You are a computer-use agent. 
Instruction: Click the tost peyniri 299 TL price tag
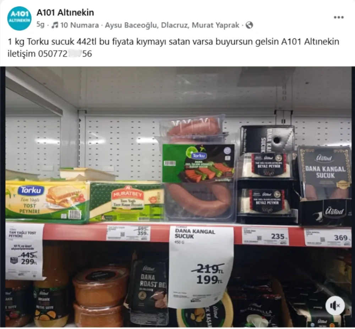coord(24,251)
